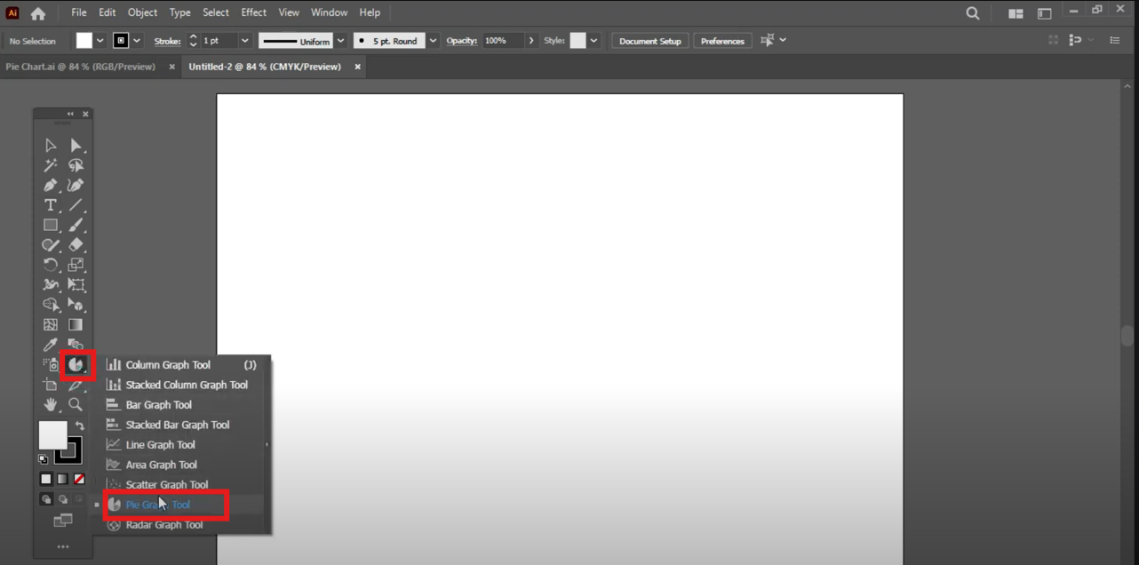Select the Shaper tool
Screen dimensions: 1139x565
click(x=51, y=245)
